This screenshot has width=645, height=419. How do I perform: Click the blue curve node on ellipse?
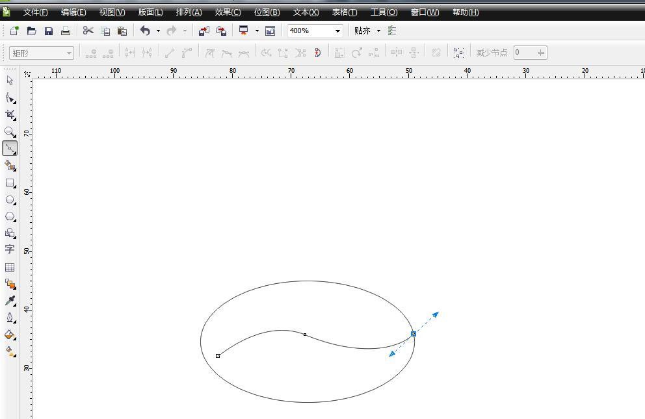click(x=414, y=334)
